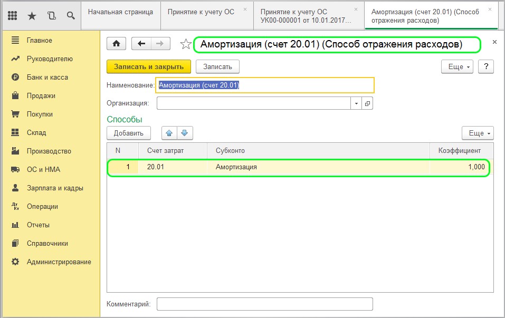Open the sections menu grid icon

pos(12,15)
